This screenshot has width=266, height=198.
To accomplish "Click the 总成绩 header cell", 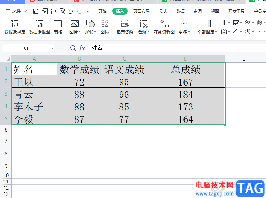I will pyautogui.click(x=186, y=69).
